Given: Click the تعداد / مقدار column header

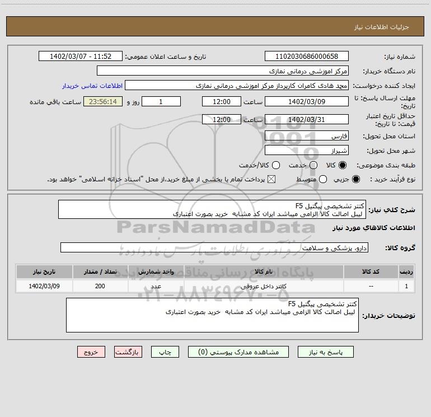Looking at the screenshot, I should 100,271.
